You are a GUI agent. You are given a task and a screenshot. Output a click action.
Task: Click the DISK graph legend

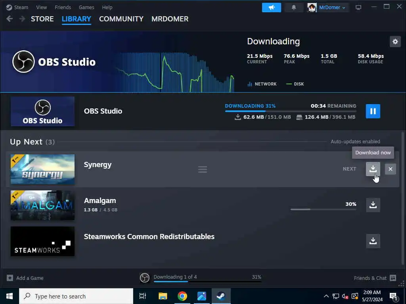(295, 84)
